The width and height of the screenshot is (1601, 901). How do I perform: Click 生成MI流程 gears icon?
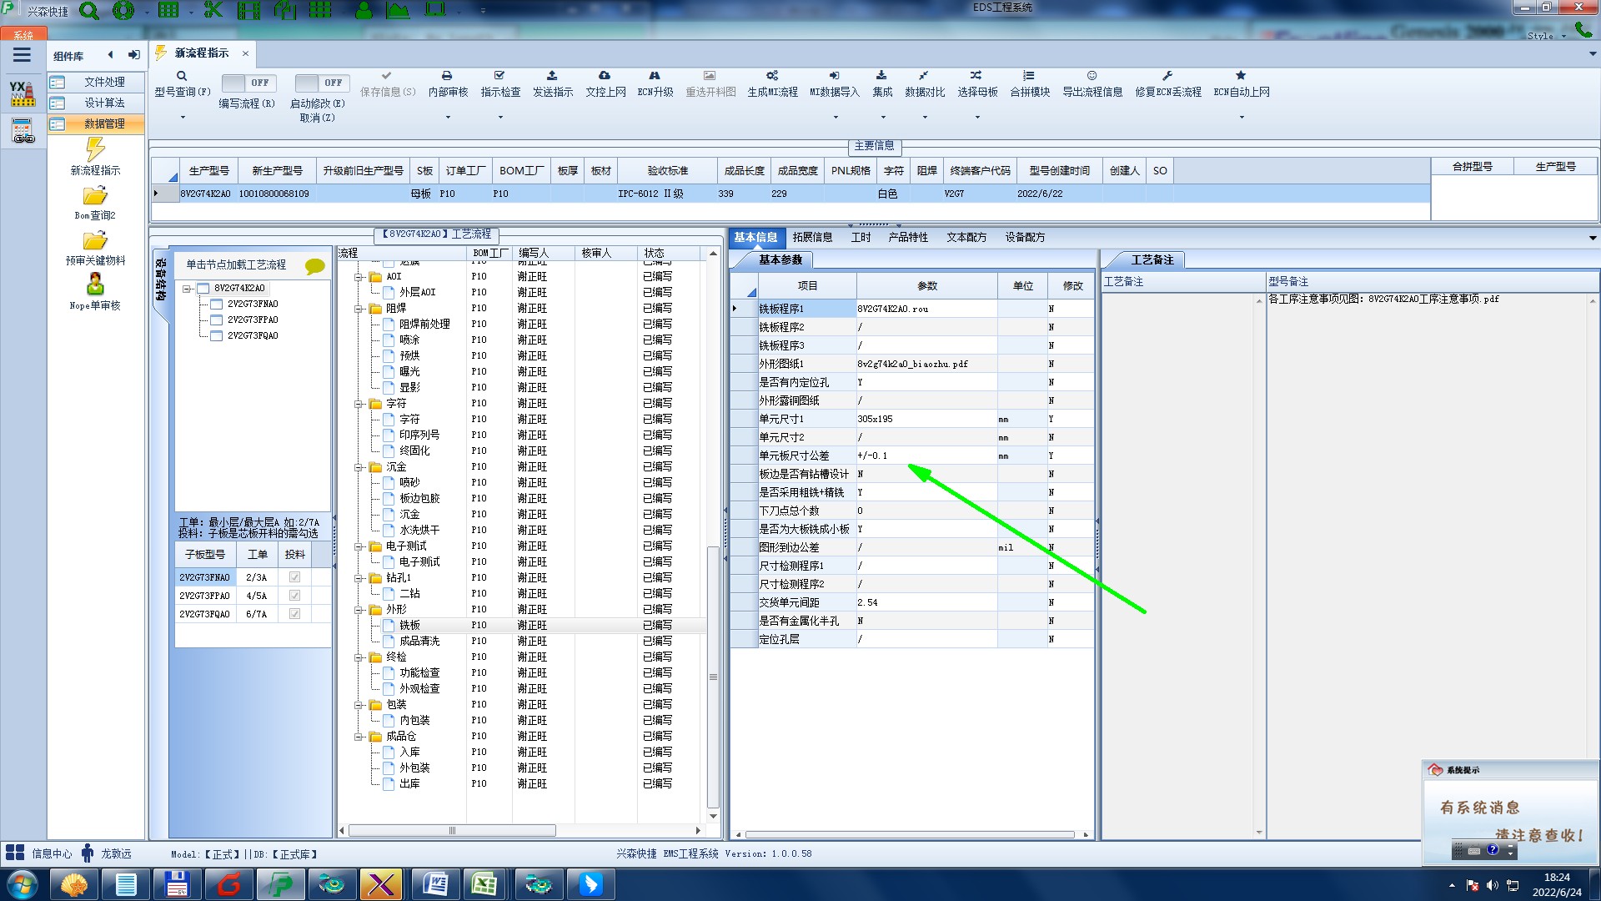(x=772, y=75)
